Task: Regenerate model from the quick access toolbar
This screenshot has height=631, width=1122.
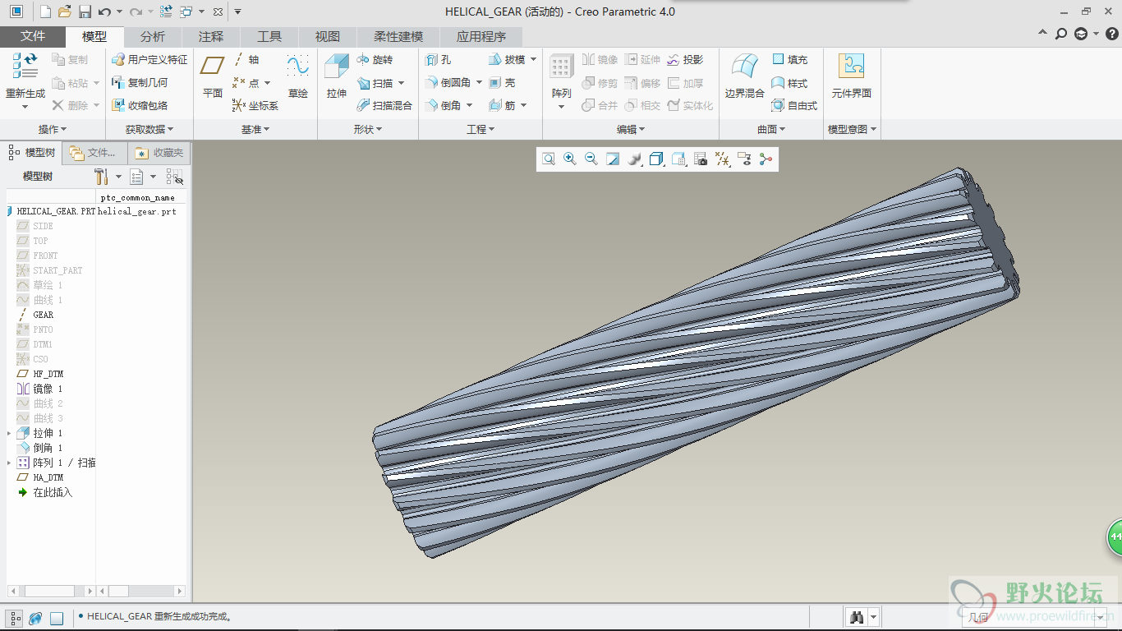Action: (x=166, y=12)
